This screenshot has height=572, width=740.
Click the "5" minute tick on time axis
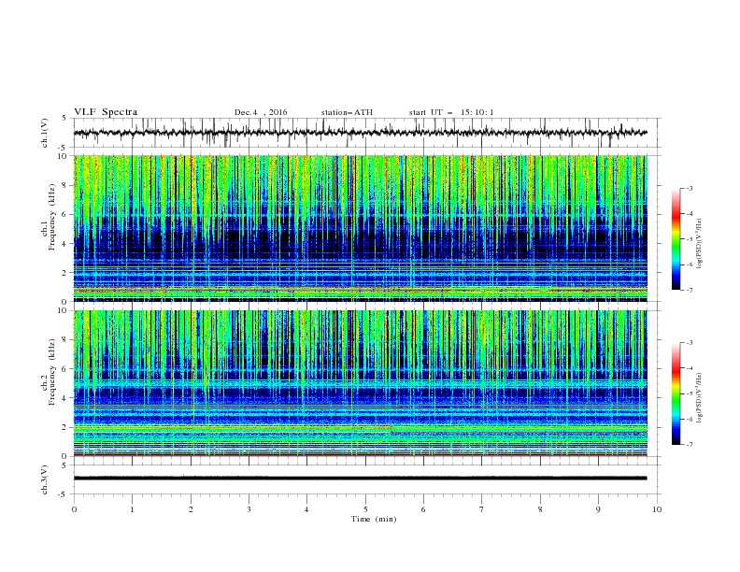point(365,509)
